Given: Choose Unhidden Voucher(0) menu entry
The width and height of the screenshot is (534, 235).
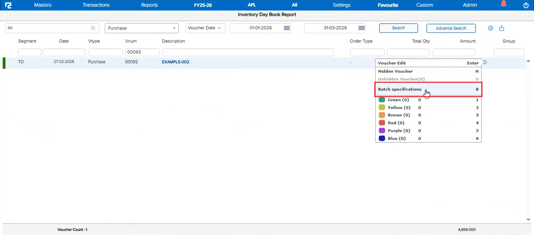Looking at the screenshot, I should (428, 79).
